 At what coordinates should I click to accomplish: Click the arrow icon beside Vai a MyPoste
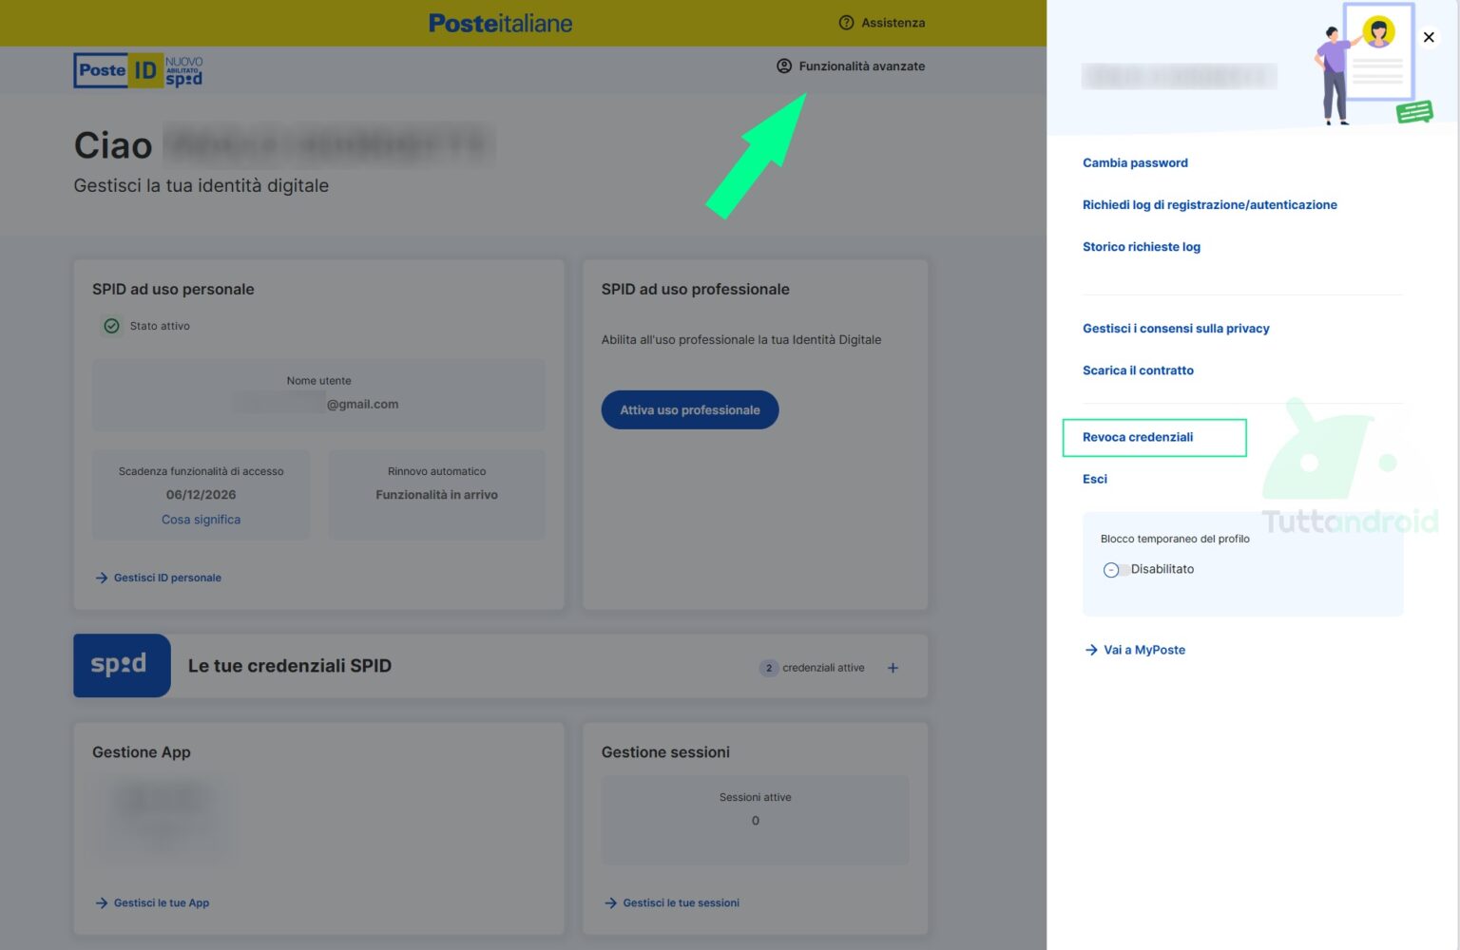(x=1091, y=650)
